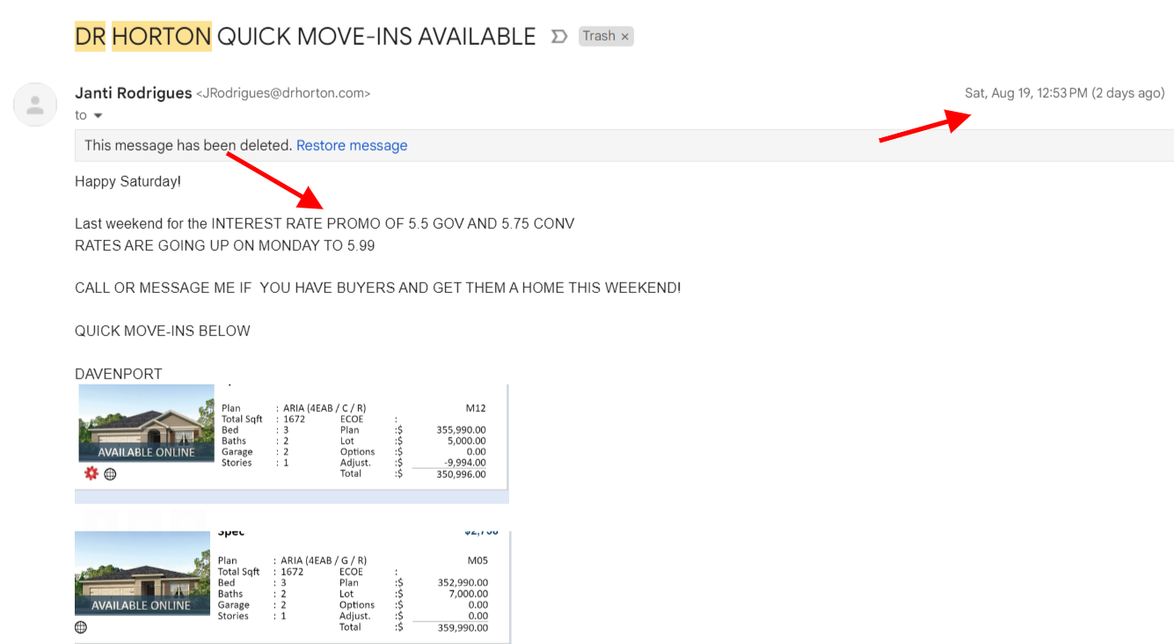The width and height of the screenshot is (1174, 644).
Task: Click the 'This message has been deleted' notice
Action: (188, 145)
